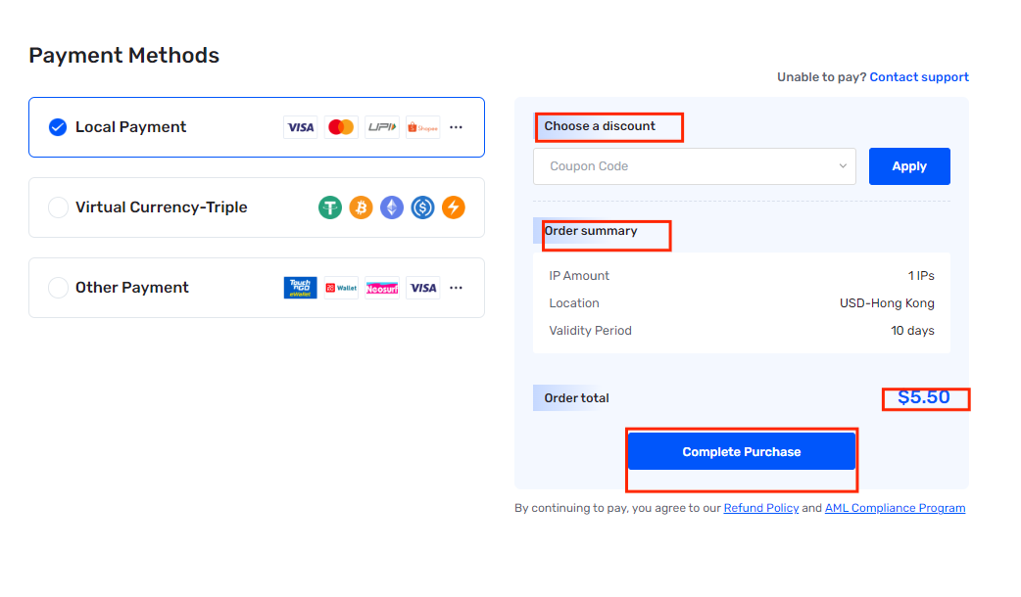Open the Contact support link
Image resolution: width=1021 pixels, height=597 pixels.
(919, 76)
